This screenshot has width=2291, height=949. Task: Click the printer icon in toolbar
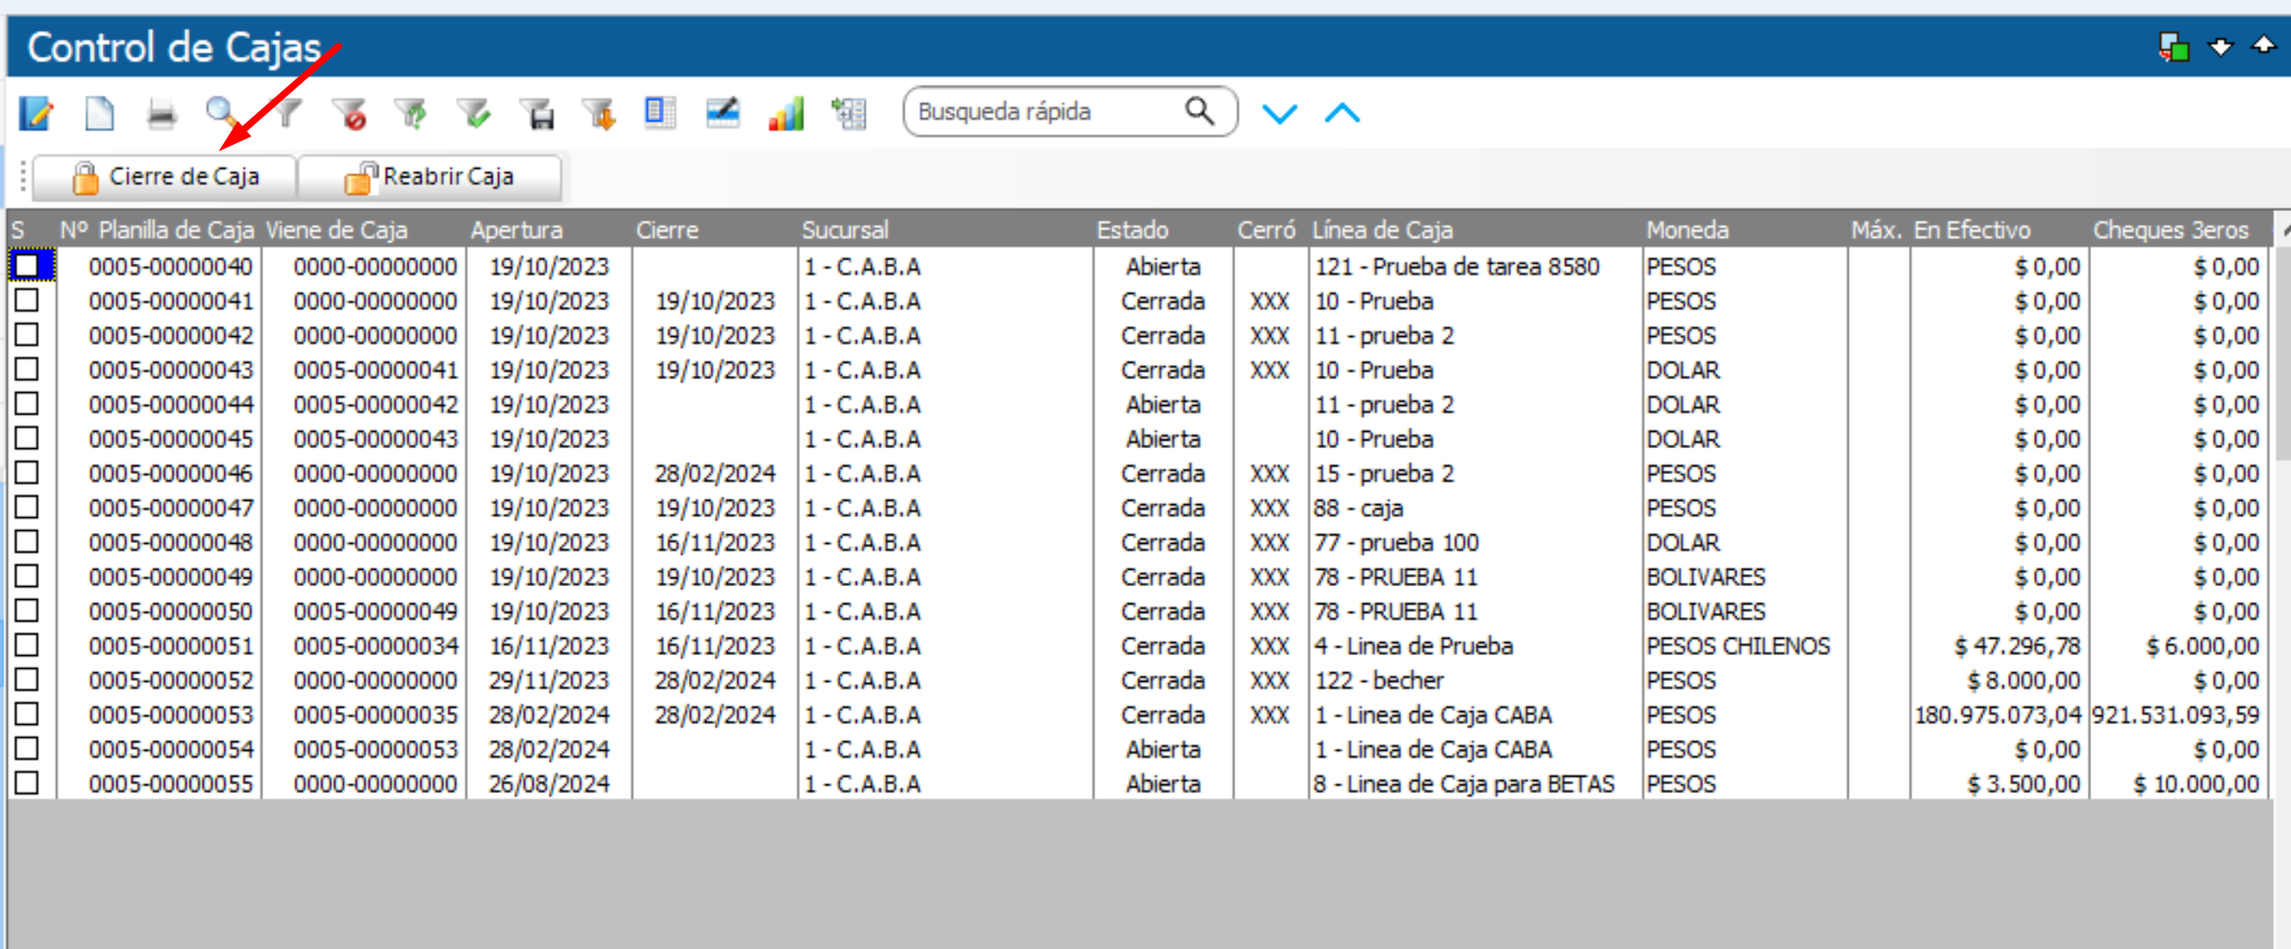161,114
